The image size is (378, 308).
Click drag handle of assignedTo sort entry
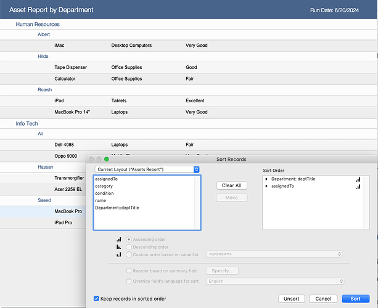(266, 186)
